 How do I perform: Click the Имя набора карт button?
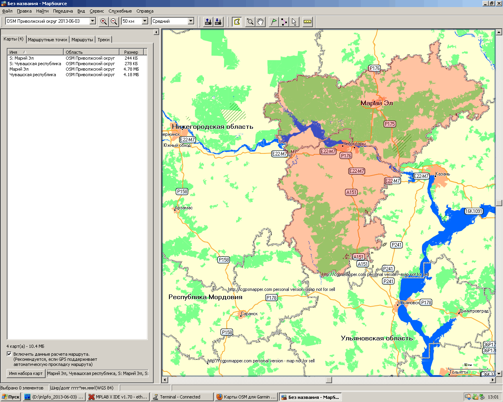(x=26, y=373)
